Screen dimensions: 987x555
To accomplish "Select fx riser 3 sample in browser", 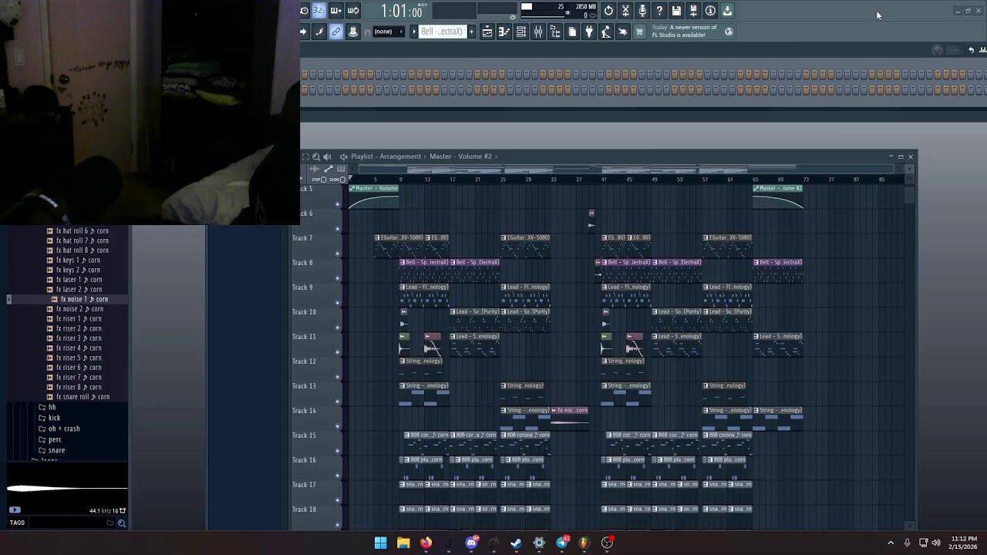I will pos(79,338).
